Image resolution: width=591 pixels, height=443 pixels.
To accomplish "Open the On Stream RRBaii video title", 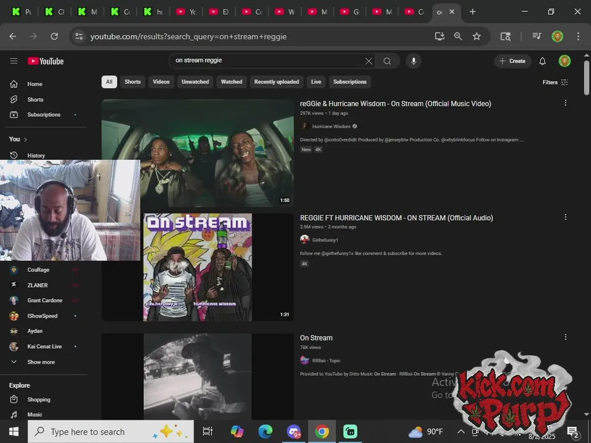I will (x=316, y=338).
